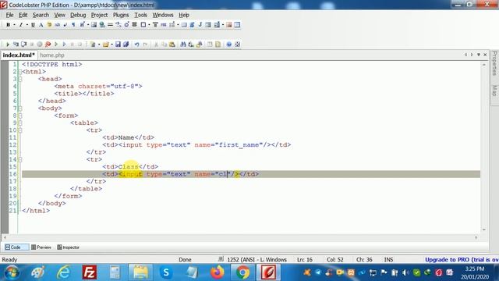The image size is (499, 281).
Task: Open the Debug menu
Action: tap(78, 15)
